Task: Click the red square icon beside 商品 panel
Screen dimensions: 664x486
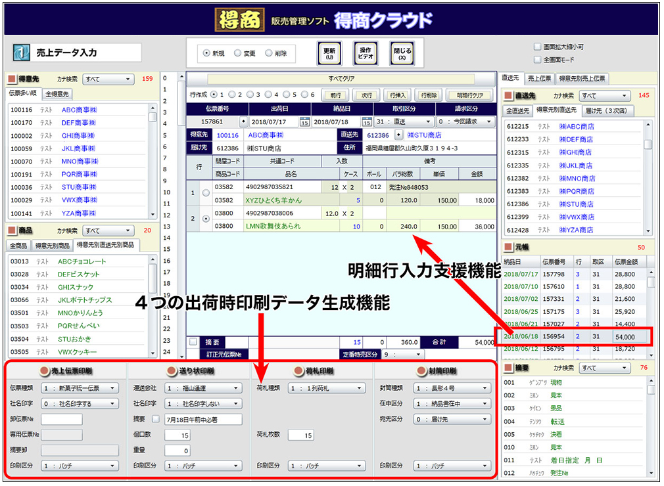Action: click(x=12, y=230)
